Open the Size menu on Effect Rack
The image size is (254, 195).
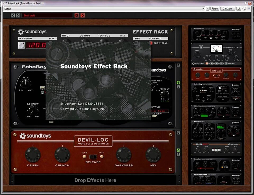coord(137,39)
